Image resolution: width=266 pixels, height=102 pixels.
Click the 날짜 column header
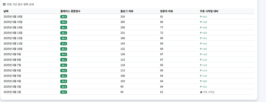point(6,11)
